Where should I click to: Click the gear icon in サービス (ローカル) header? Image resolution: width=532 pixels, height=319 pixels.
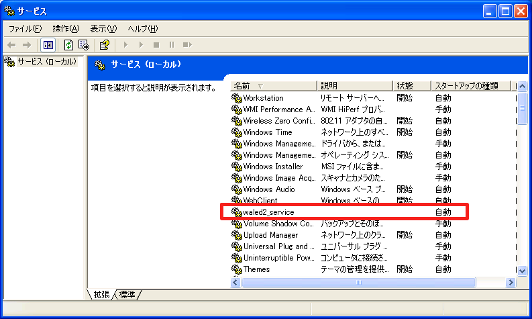click(x=100, y=65)
